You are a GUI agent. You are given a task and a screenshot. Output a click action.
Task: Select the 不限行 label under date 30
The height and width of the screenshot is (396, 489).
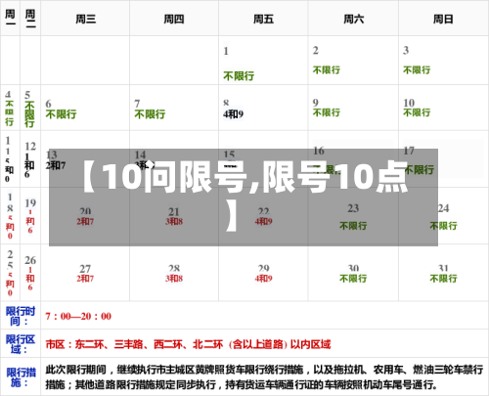point(353,279)
